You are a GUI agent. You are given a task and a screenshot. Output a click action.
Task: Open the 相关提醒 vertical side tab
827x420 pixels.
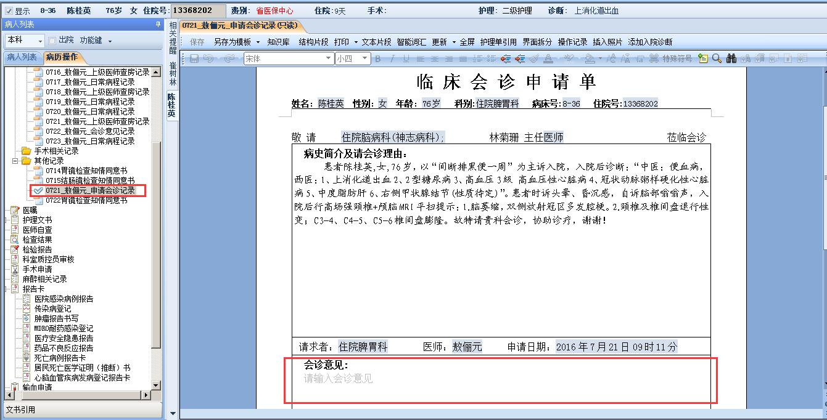172,38
